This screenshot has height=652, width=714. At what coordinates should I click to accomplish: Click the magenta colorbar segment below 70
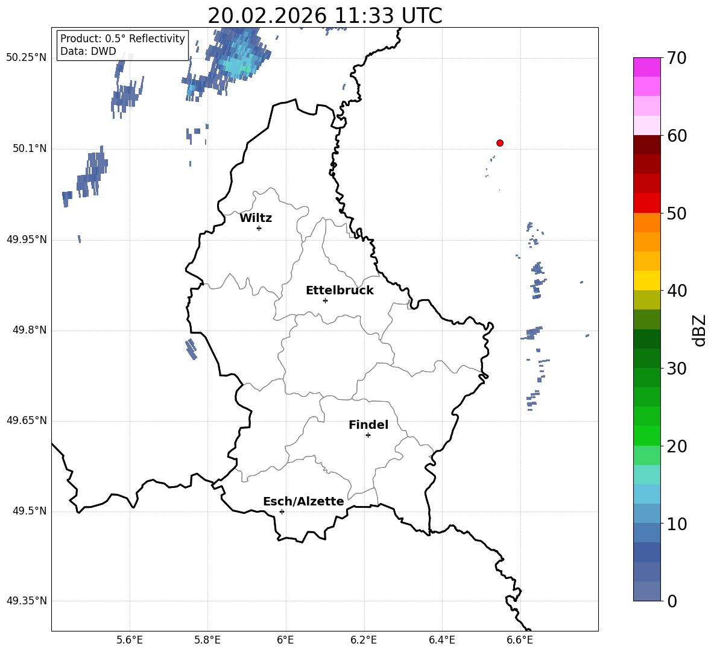(646, 67)
